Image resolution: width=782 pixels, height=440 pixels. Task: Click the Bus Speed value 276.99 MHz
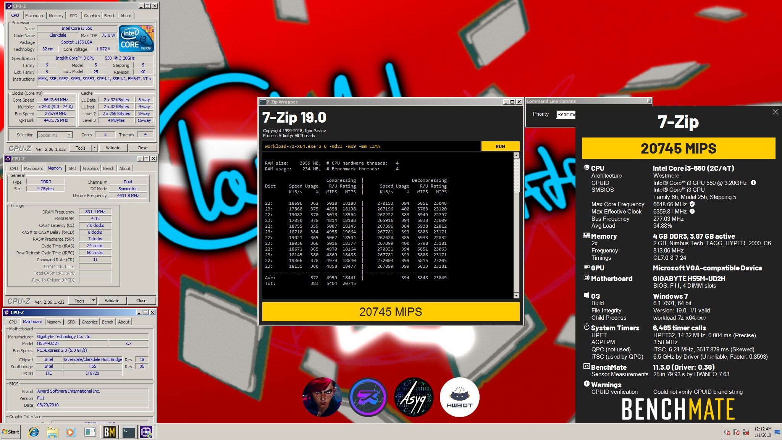coord(56,113)
